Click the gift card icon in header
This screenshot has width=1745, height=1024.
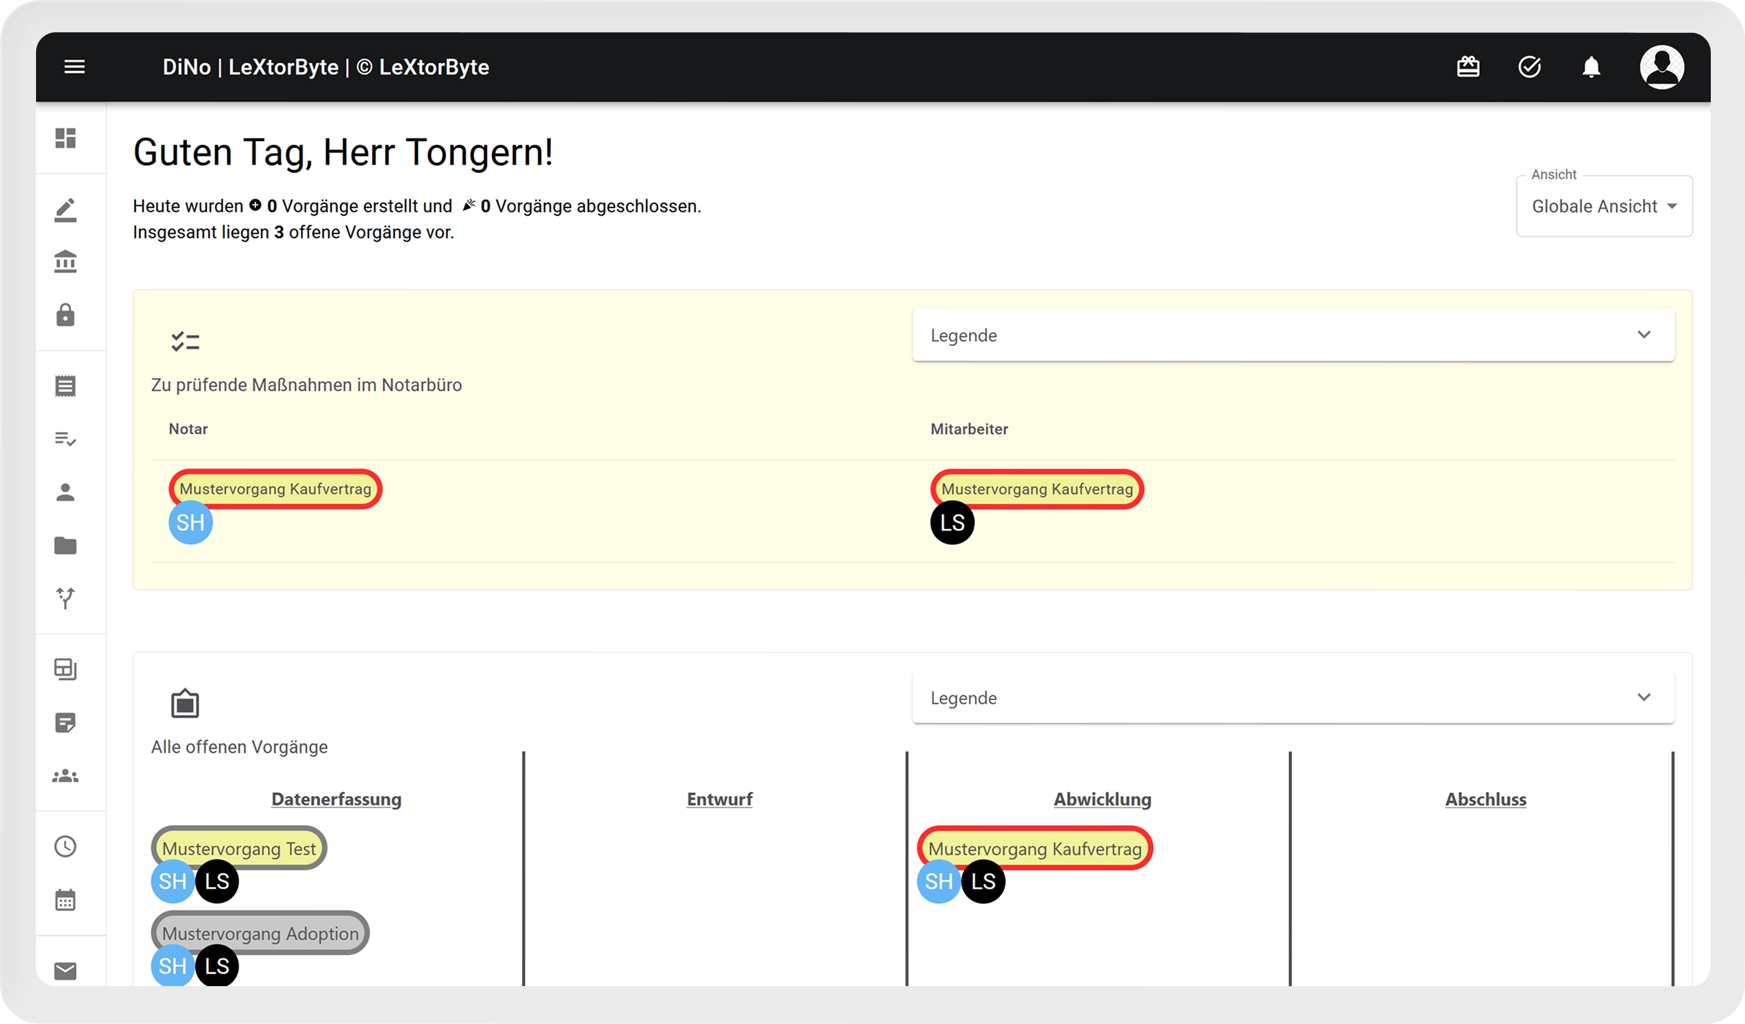(1467, 67)
